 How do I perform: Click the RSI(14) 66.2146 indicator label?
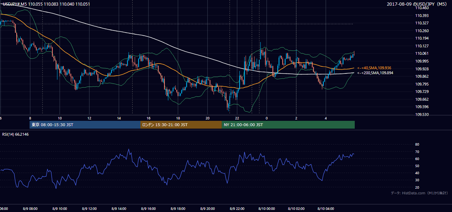click(x=16, y=134)
